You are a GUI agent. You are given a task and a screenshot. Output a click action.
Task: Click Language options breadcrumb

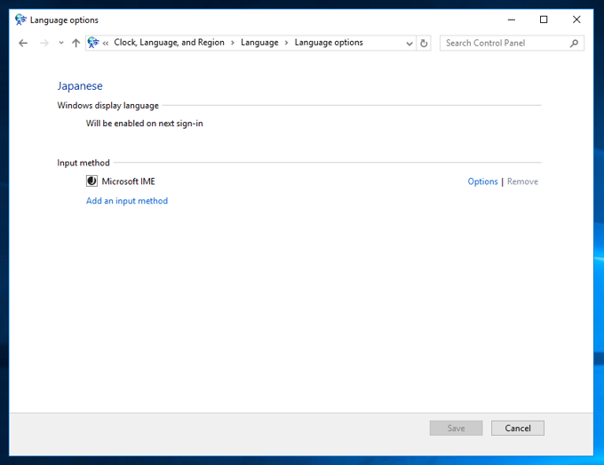click(329, 43)
